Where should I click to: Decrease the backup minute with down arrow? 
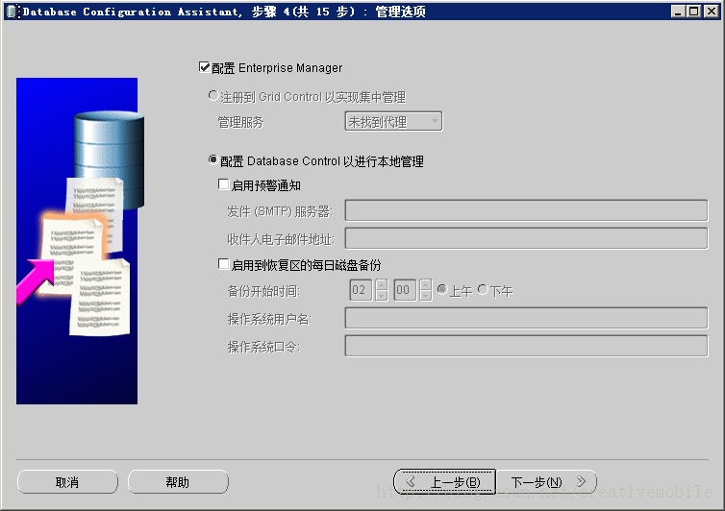(x=426, y=296)
